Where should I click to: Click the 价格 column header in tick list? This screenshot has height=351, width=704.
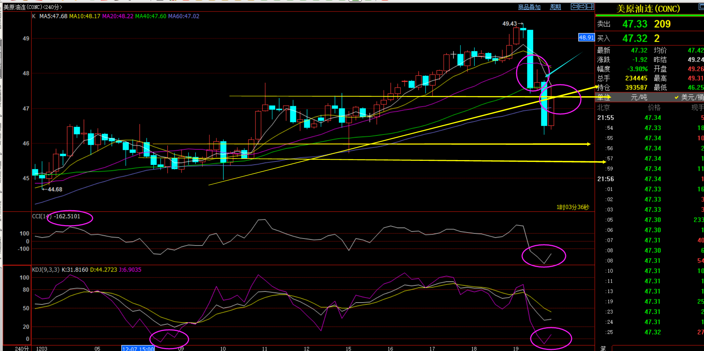pos(654,107)
